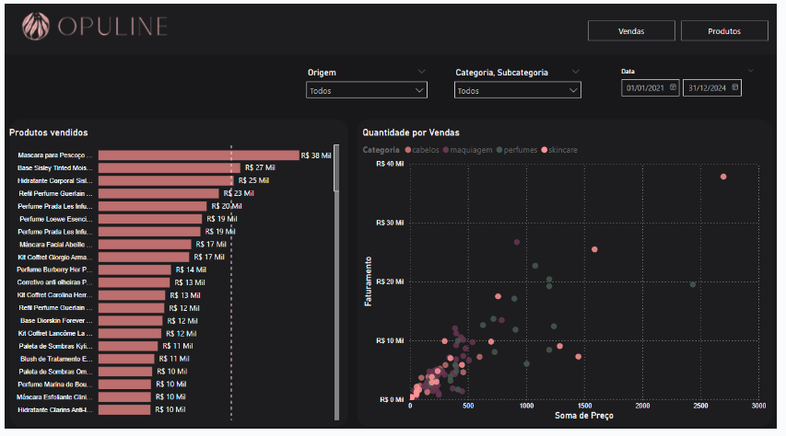The height and width of the screenshot is (436, 786).
Task: Click the Hidratante Clarins Anti label
Action: (55, 410)
